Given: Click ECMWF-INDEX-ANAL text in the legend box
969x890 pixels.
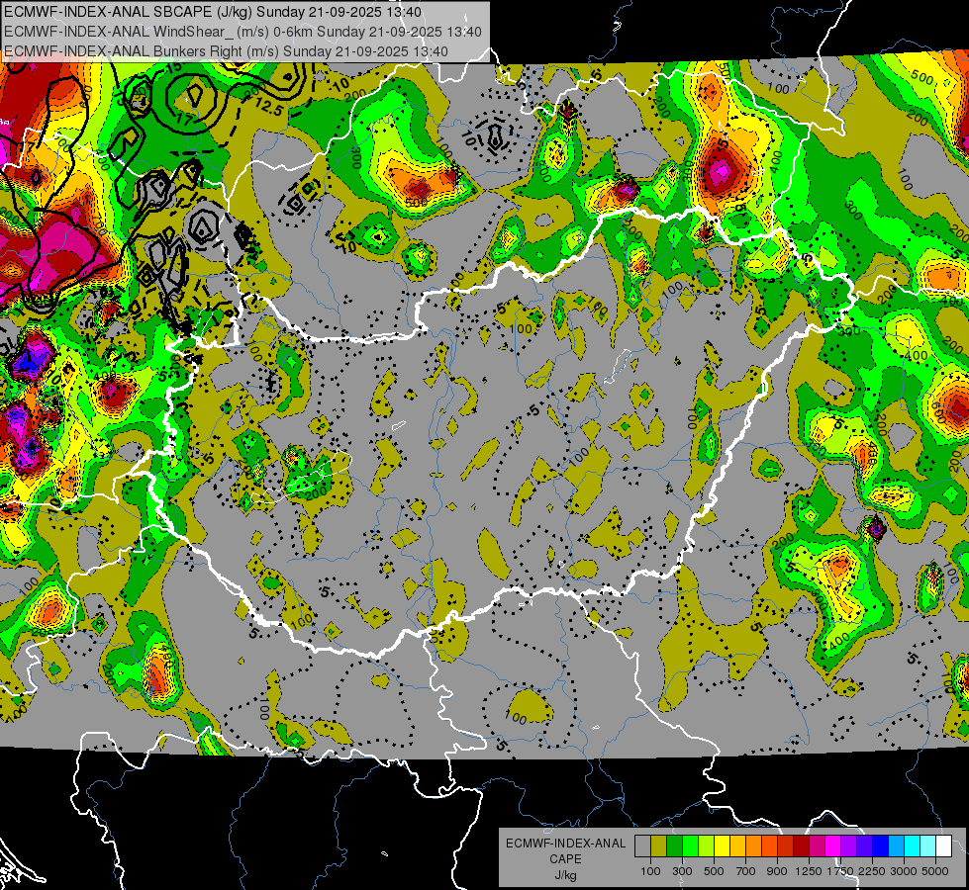Looking at the screenshot, I should (566, 844).
